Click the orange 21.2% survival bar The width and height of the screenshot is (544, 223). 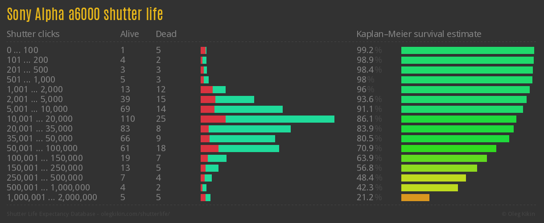(415, 198)
